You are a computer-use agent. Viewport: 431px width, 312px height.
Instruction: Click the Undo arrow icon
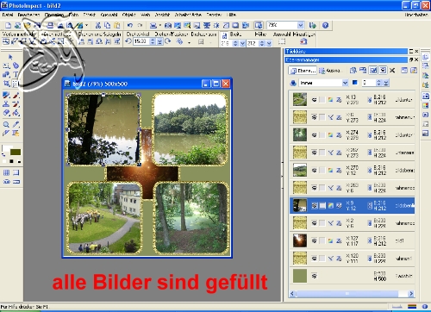point(130,25)
